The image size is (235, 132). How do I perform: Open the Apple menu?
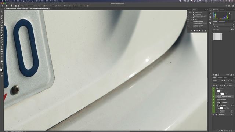3,1
